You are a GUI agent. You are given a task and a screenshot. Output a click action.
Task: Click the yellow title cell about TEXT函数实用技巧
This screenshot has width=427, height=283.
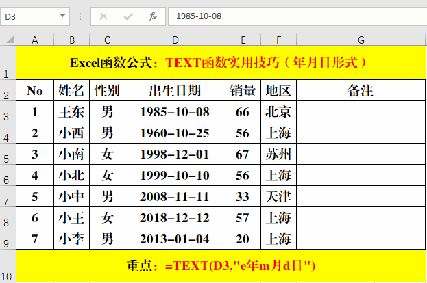click(221, 62)
